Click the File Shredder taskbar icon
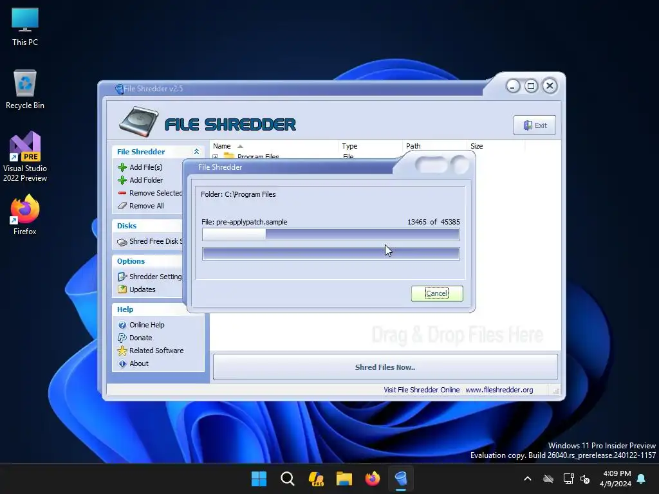Image resolution: width=659 pixels, height=494 pixels. (401, 479)
